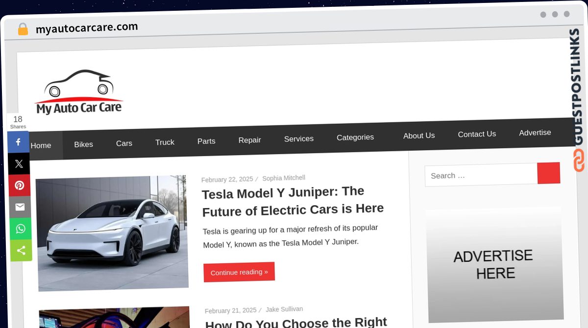Open the Parts category
The width and height of the screenshot is (588, 328).
click(x=206, y=141)
